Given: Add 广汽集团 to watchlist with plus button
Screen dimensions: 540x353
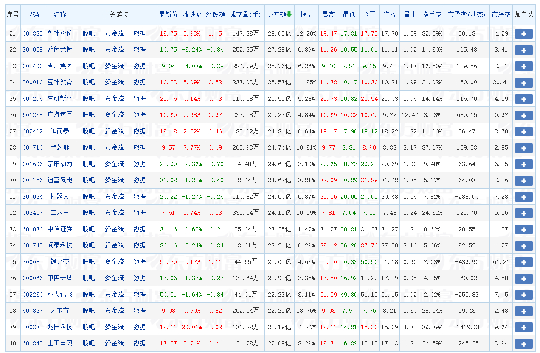Looking at the screenshot, I should tap(523, 115).
